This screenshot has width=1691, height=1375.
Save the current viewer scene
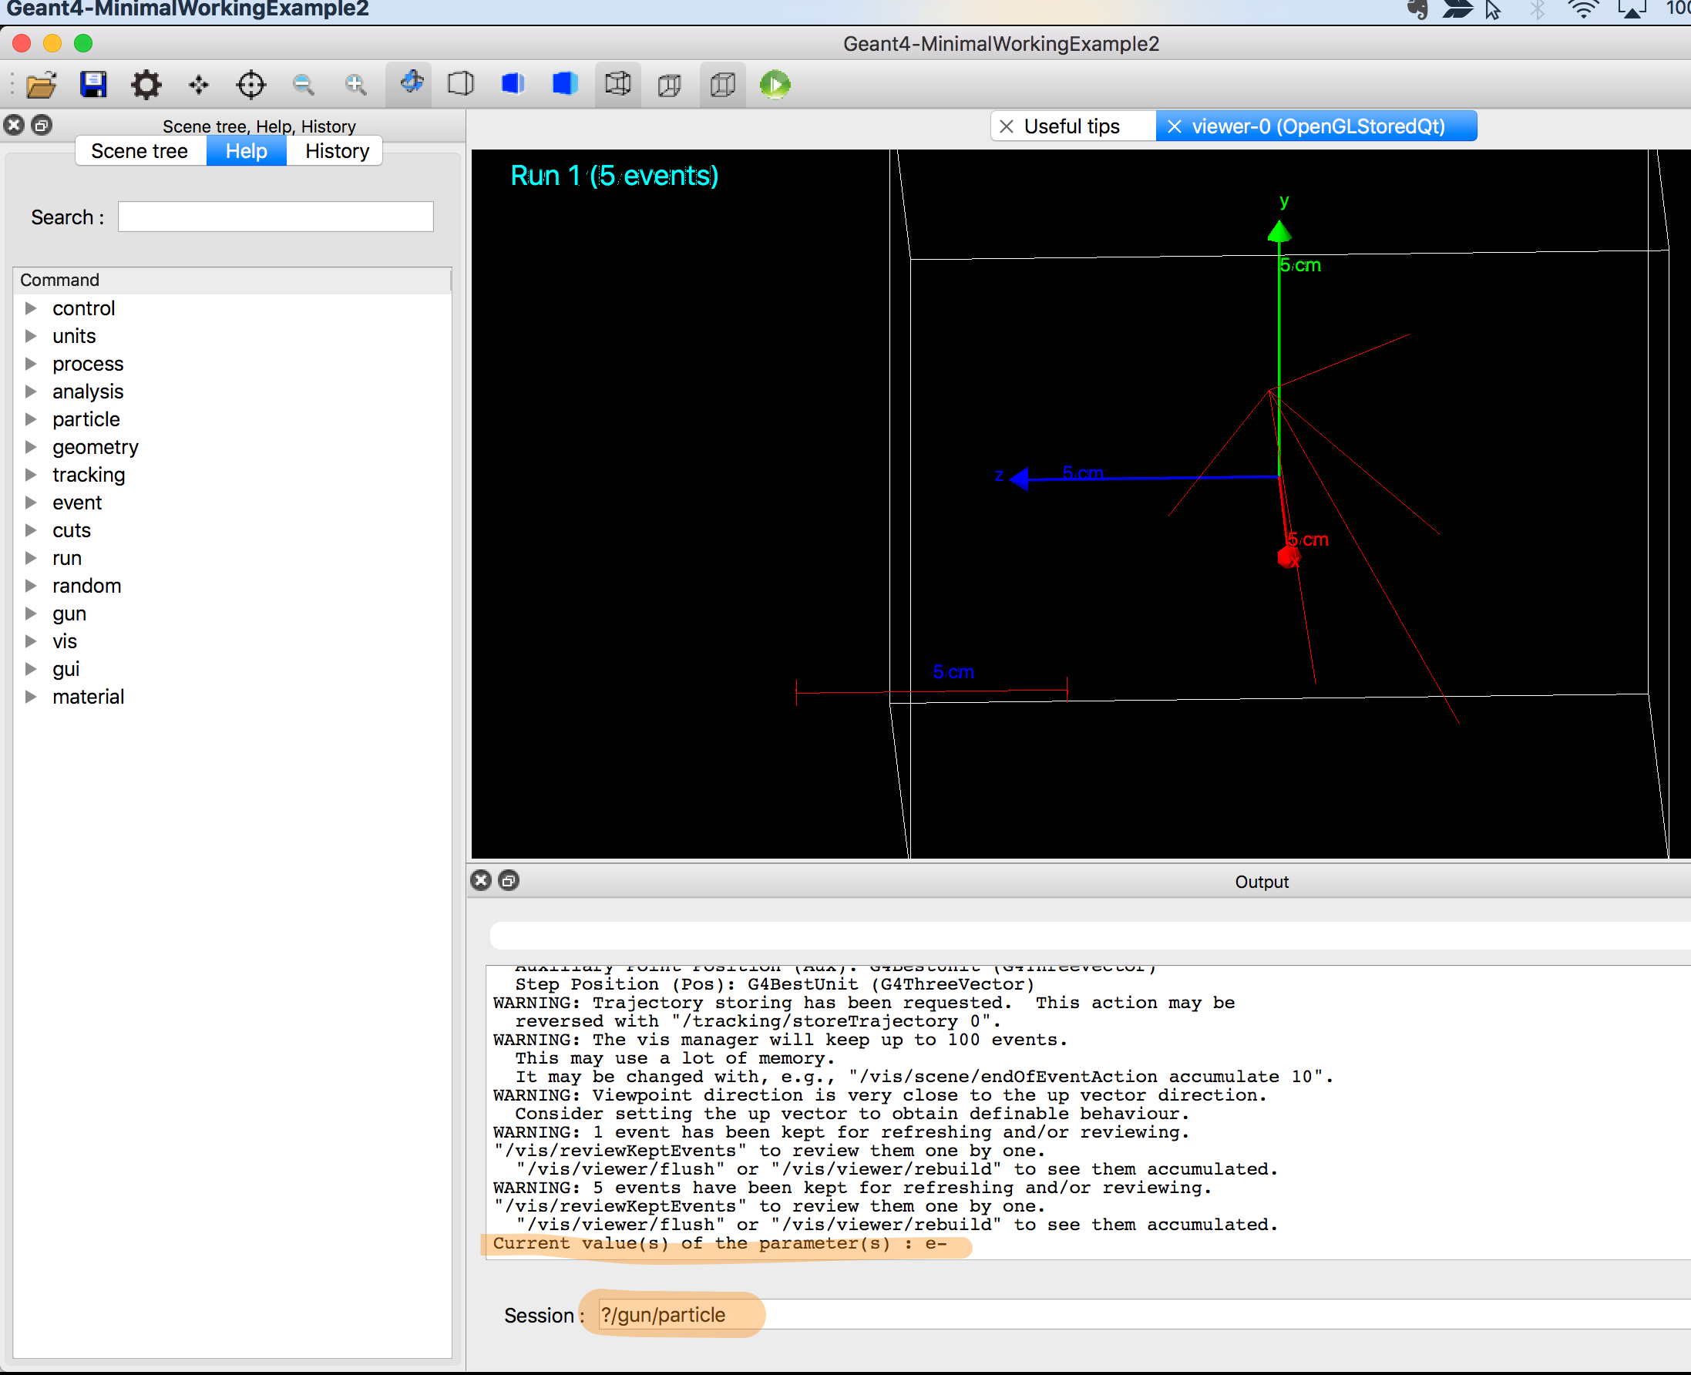click(94, 84)
